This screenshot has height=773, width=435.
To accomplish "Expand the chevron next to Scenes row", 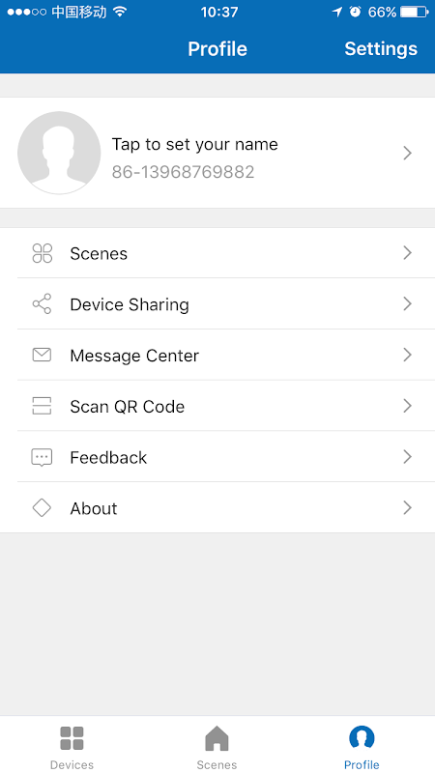I will click(x=407, y=253).
